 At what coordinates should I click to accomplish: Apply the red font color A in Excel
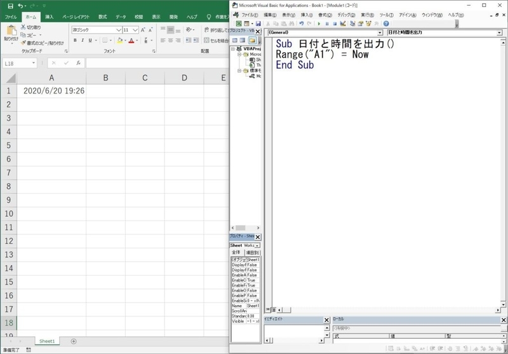click(x=131, y=40)
